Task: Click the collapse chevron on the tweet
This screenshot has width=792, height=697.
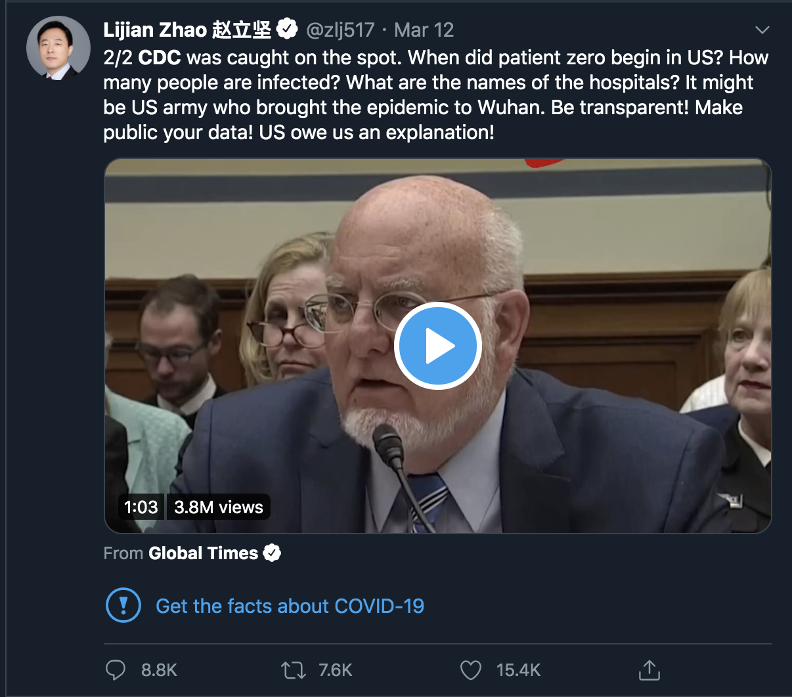Action: (762, 29)
